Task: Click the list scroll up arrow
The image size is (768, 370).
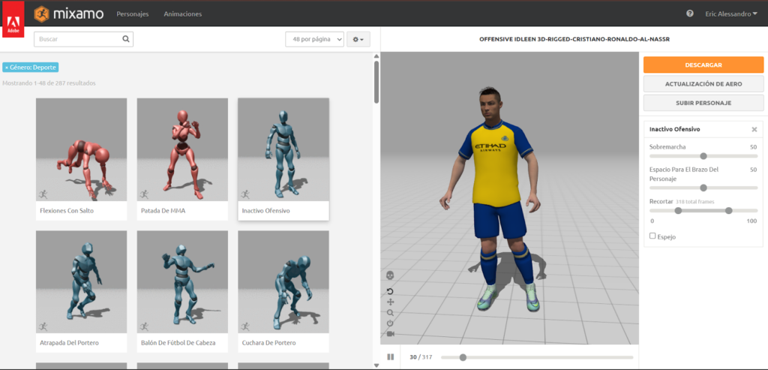Action: pos(376,56)
